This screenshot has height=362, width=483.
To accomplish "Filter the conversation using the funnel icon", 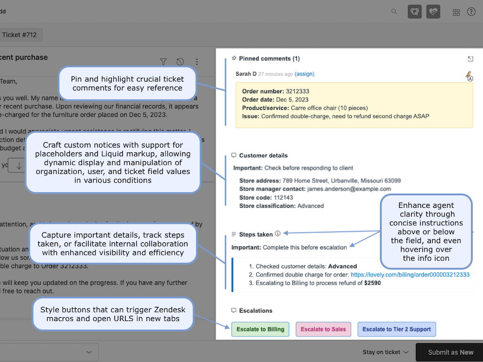I will (x=163, y=62).
